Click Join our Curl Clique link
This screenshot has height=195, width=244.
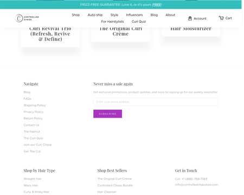point(37,145)
